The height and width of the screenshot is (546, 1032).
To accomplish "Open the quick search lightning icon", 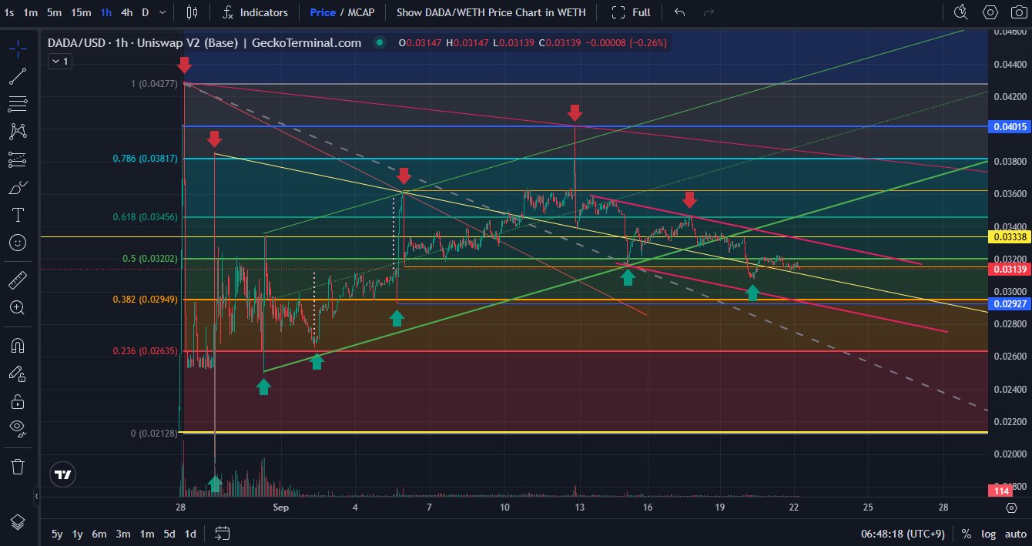I will [x=960, y=12].
